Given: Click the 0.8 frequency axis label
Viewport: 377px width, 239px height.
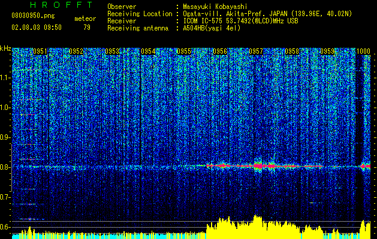Looking at the screenshot, I should point(5,167).
